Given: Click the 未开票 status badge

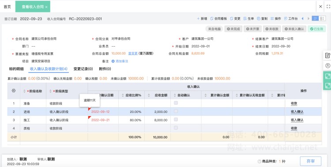Looking at the screenshot, I should [253, 29].
